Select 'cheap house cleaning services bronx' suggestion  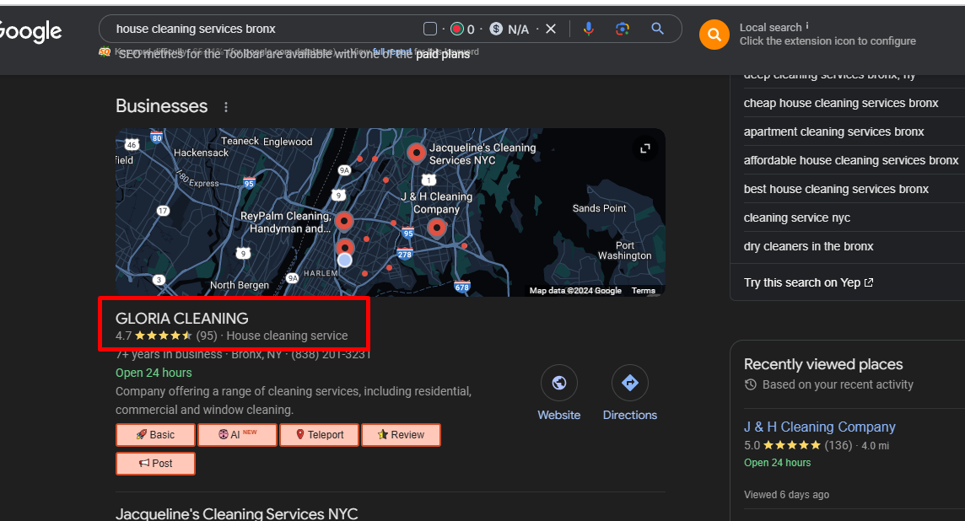pos(841,103)
